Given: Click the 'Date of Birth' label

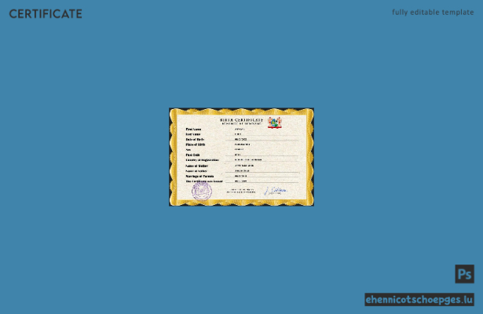Looking at the screenshot, I should (x=195, y=140).
